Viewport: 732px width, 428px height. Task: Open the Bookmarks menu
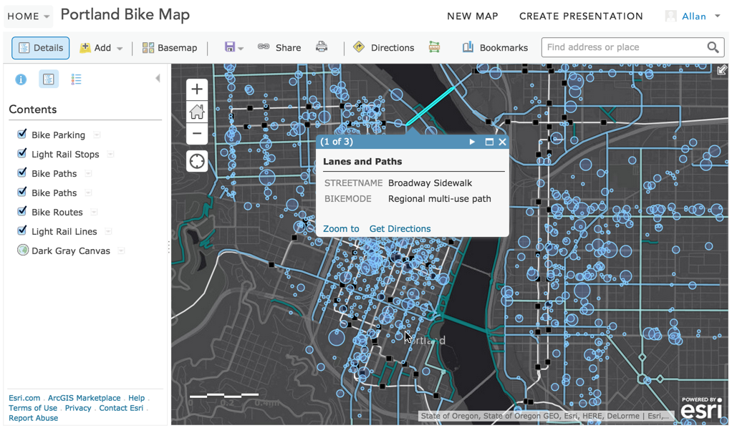point(495,47)
